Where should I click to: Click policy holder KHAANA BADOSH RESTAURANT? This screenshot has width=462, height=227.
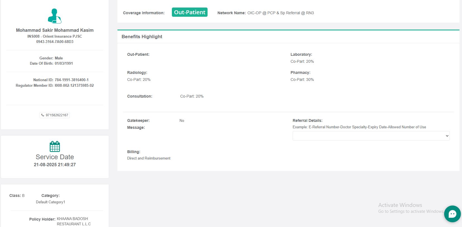[x=73, y=221]
